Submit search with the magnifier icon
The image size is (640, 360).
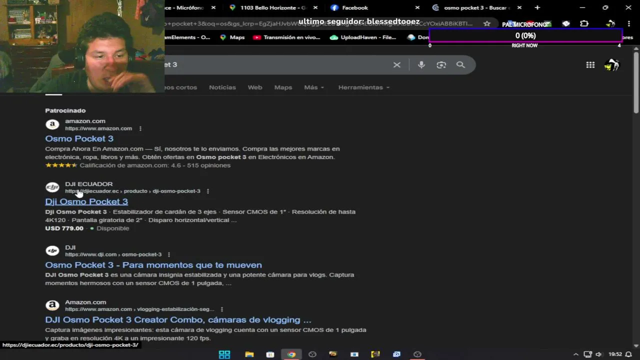[x=460, y=64]
